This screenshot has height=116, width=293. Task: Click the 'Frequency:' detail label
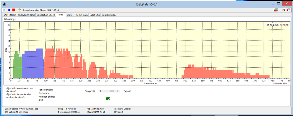(x=44, y=93)
